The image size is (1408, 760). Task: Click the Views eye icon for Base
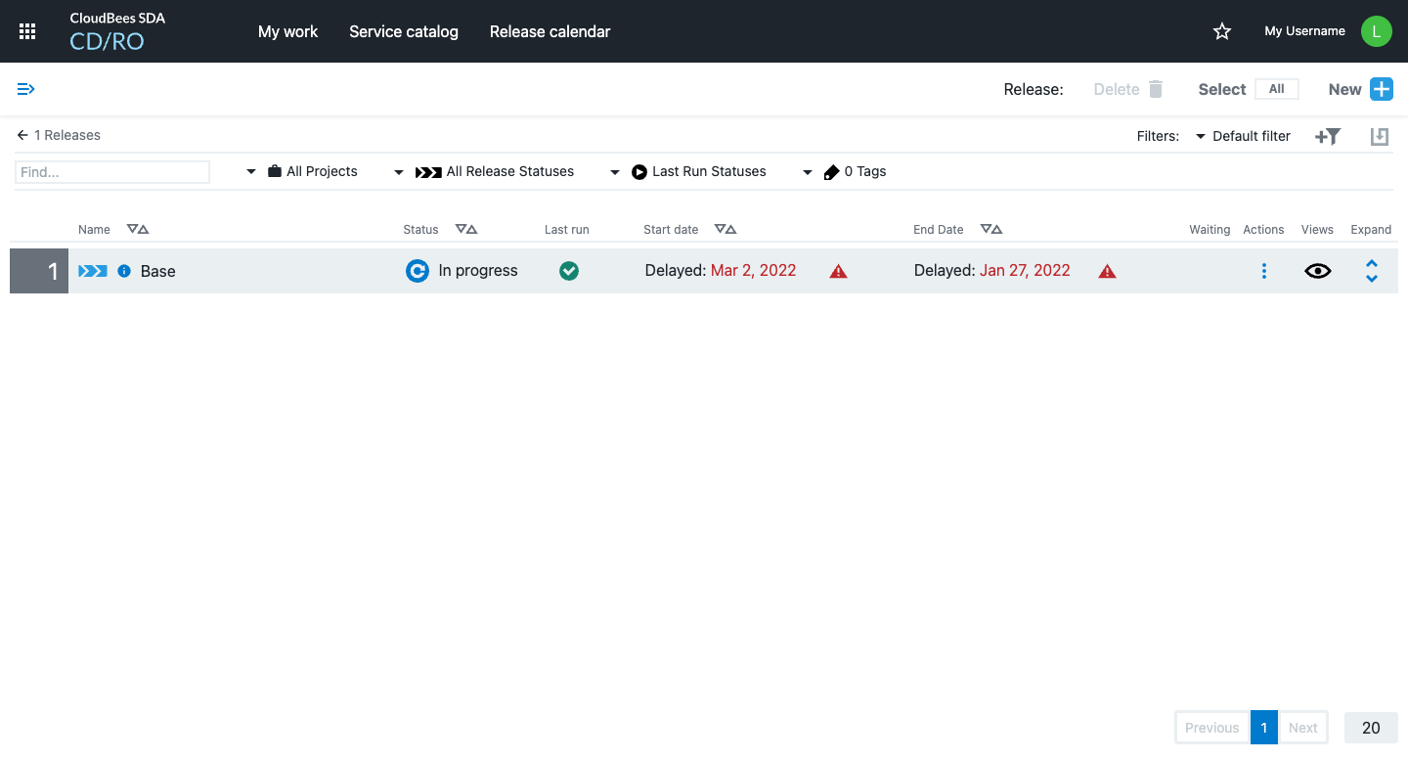(x=1317, y=271)
